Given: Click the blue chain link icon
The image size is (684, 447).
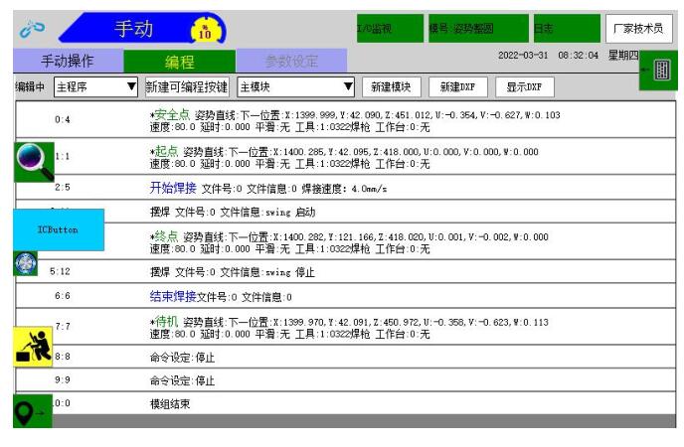Looking at the screenshot, I should point(32,29).
